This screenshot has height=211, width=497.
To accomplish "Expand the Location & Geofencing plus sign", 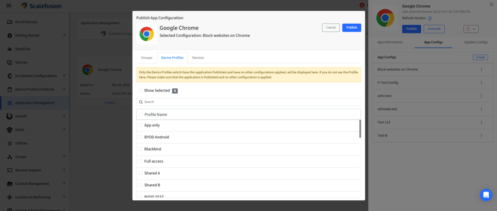I will [x=64, y=197].
